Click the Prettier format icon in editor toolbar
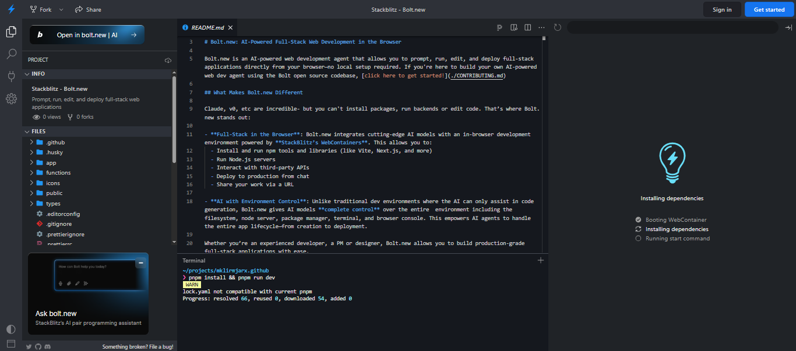This screenshot has height=351, width=796. coord(500,27)
